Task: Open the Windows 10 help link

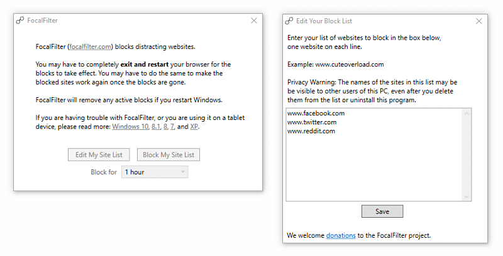Action: [x=130, y=126]
